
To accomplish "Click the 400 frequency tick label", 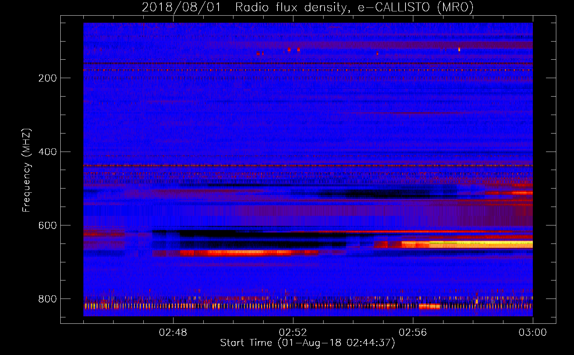I will (x=48, y=152).
